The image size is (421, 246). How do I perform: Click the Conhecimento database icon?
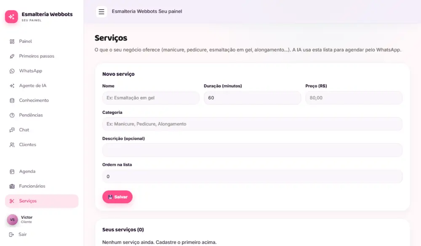click(12, 100)
